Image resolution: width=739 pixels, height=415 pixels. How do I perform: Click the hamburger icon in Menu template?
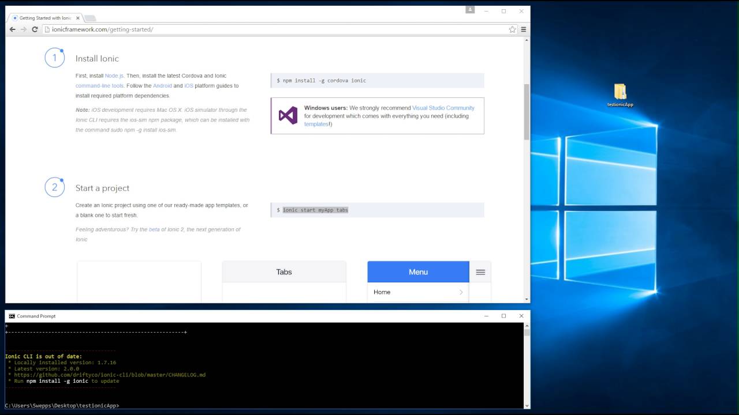click(480, 272)
